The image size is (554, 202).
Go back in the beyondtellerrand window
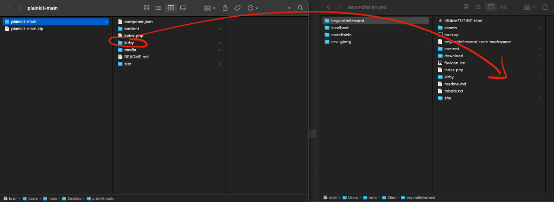tap(328, 6)
